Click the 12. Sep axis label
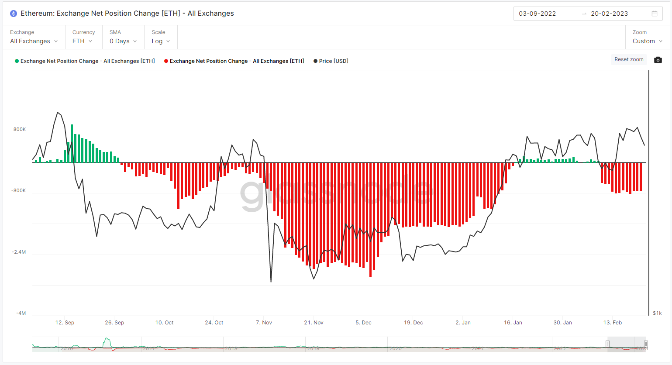Image resolution: width=672 pixels, height=365 pixels. pos(65,323)
